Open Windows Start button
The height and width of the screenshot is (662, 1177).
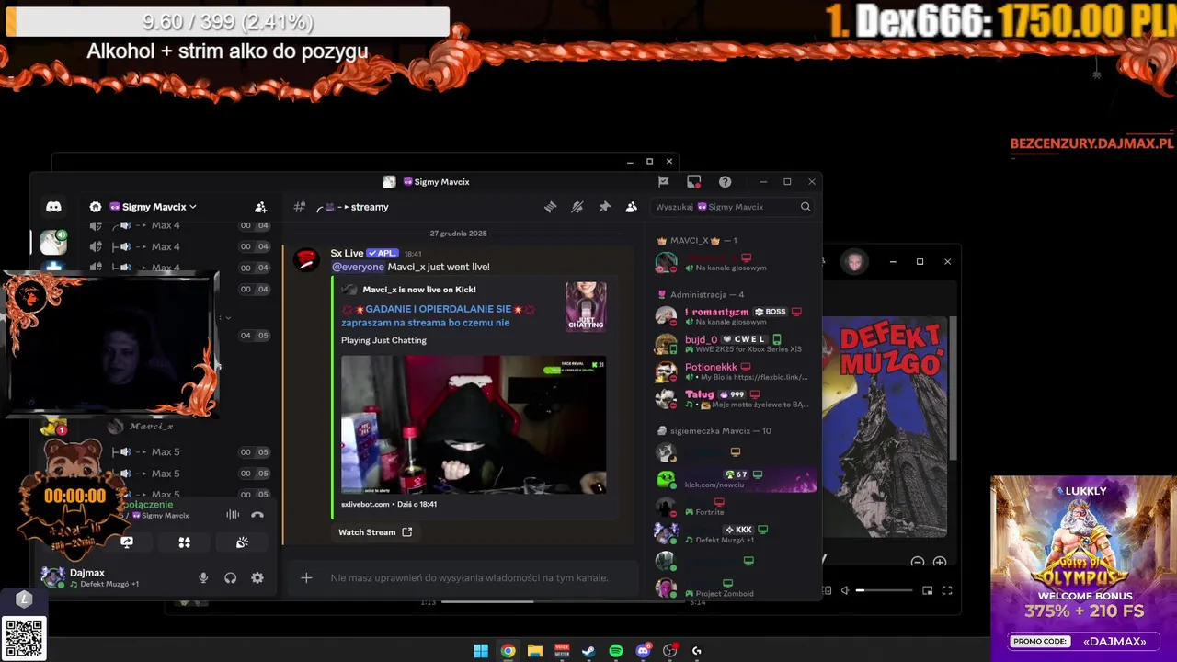click(480, 651)
